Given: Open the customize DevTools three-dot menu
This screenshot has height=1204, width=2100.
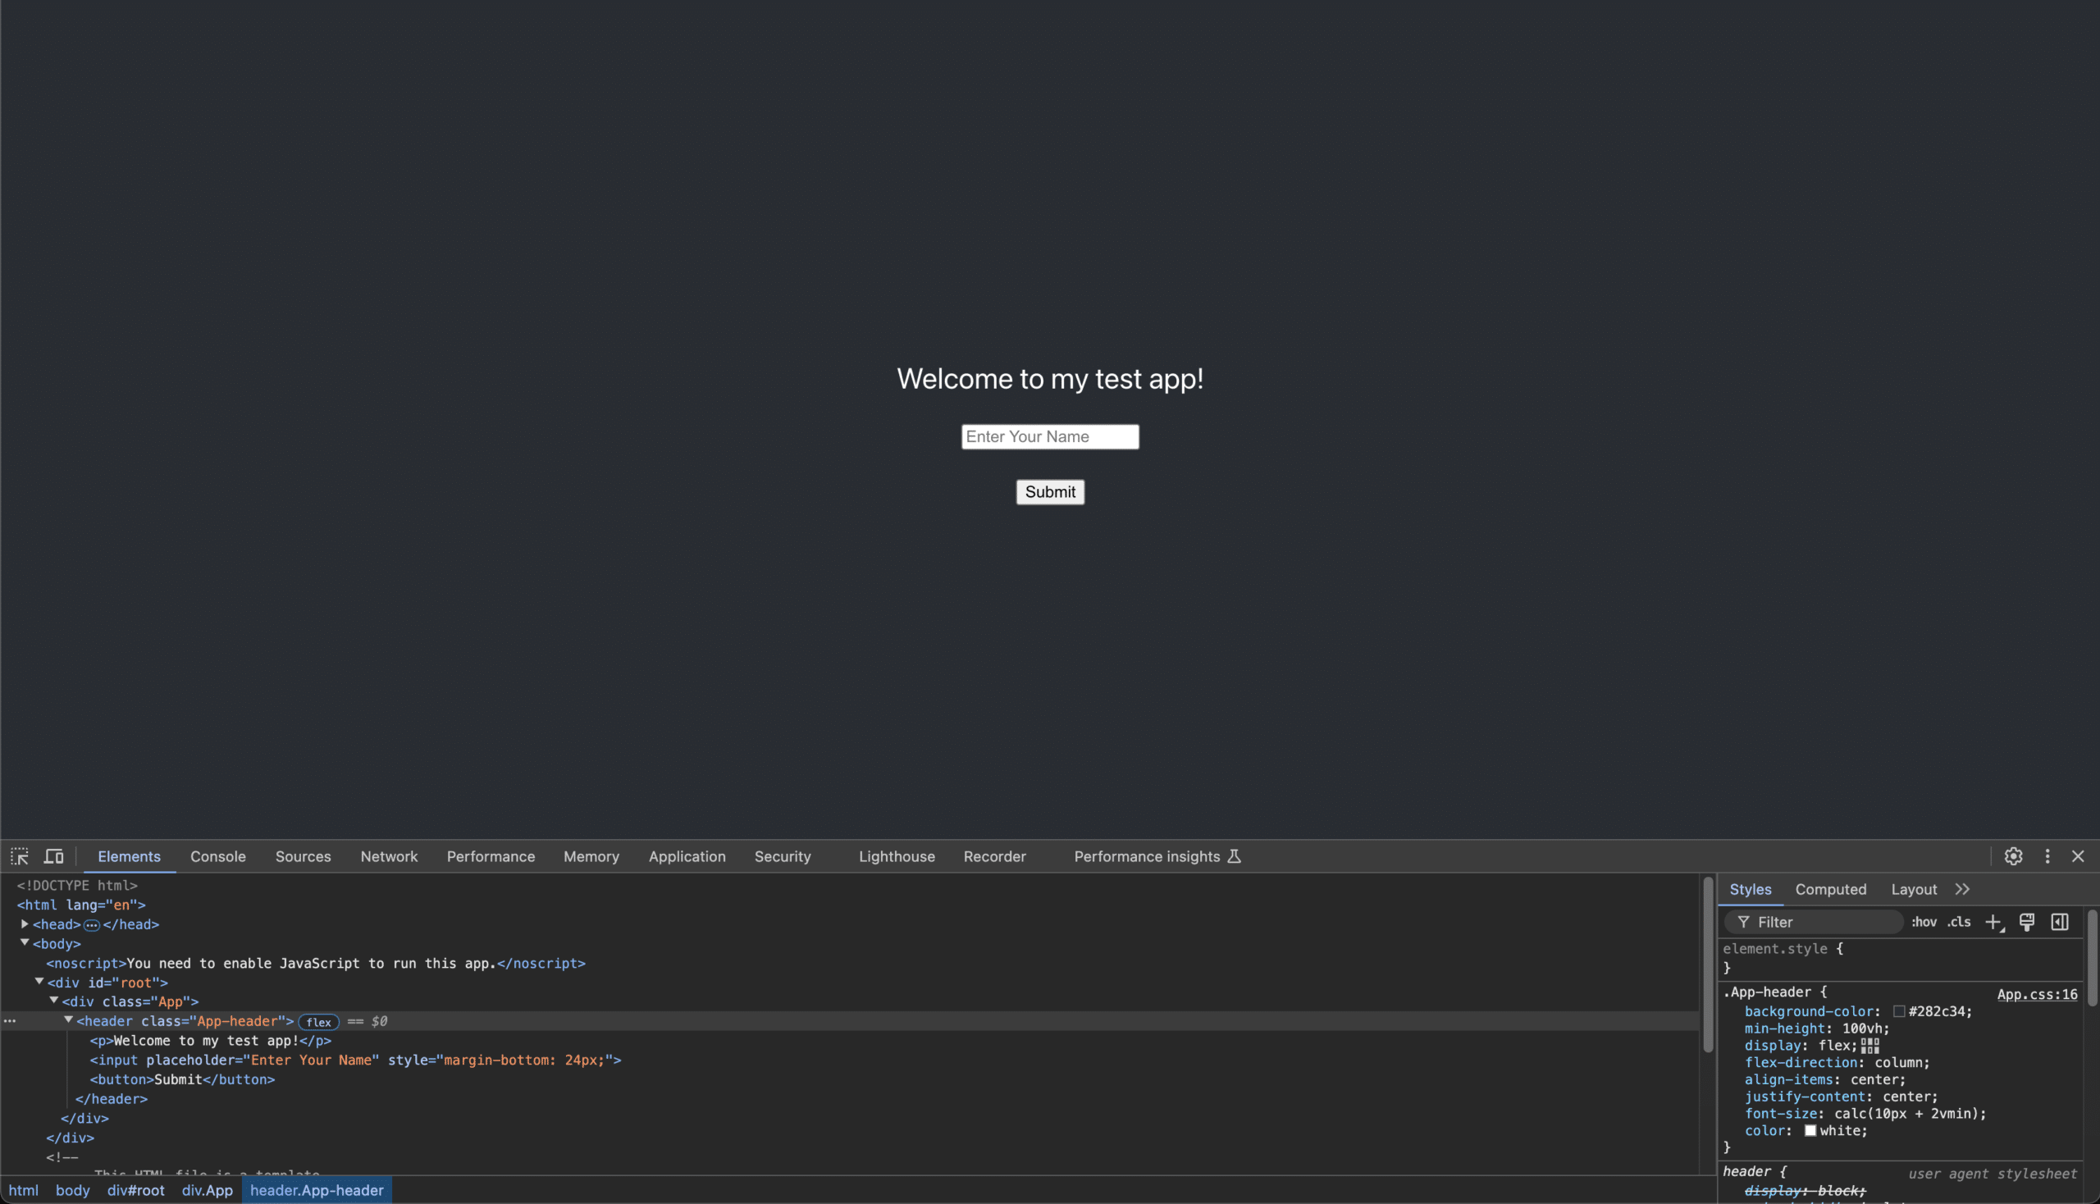Looking at the screenshot, I should (x=2047, y=856).
